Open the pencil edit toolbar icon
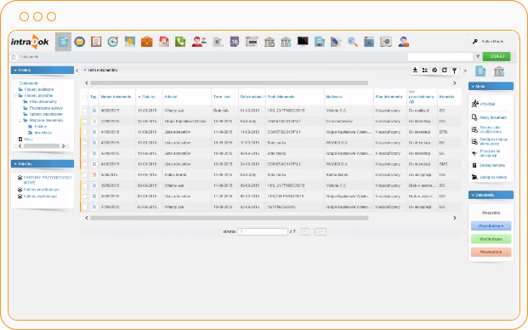This screenshot has width=528, height=330. (x=336, y=42)
